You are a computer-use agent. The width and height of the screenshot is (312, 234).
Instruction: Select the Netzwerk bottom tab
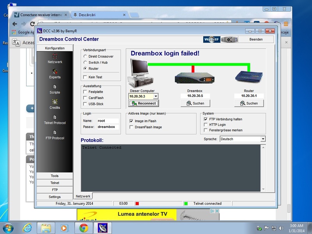click(83, 196)
